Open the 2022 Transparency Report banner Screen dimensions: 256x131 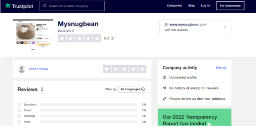click(x=195, y=117)
